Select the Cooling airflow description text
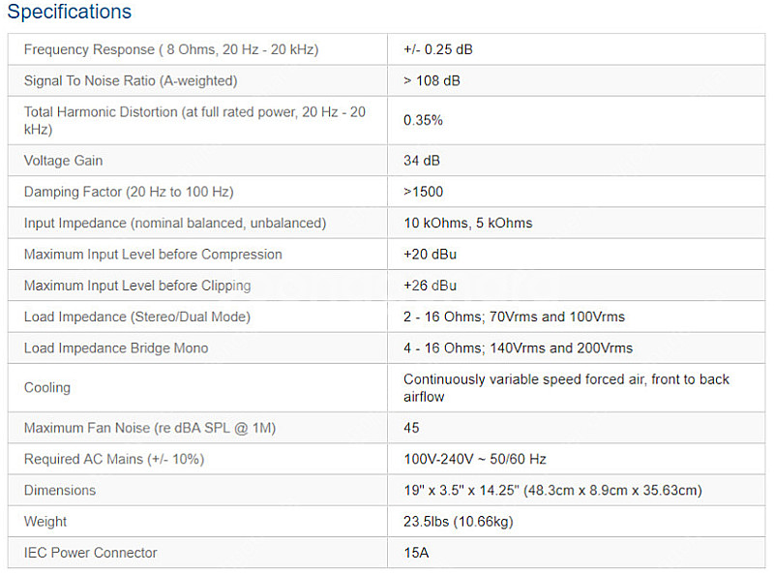This screenshot has width=774, height=574. [x=566, y=388]
